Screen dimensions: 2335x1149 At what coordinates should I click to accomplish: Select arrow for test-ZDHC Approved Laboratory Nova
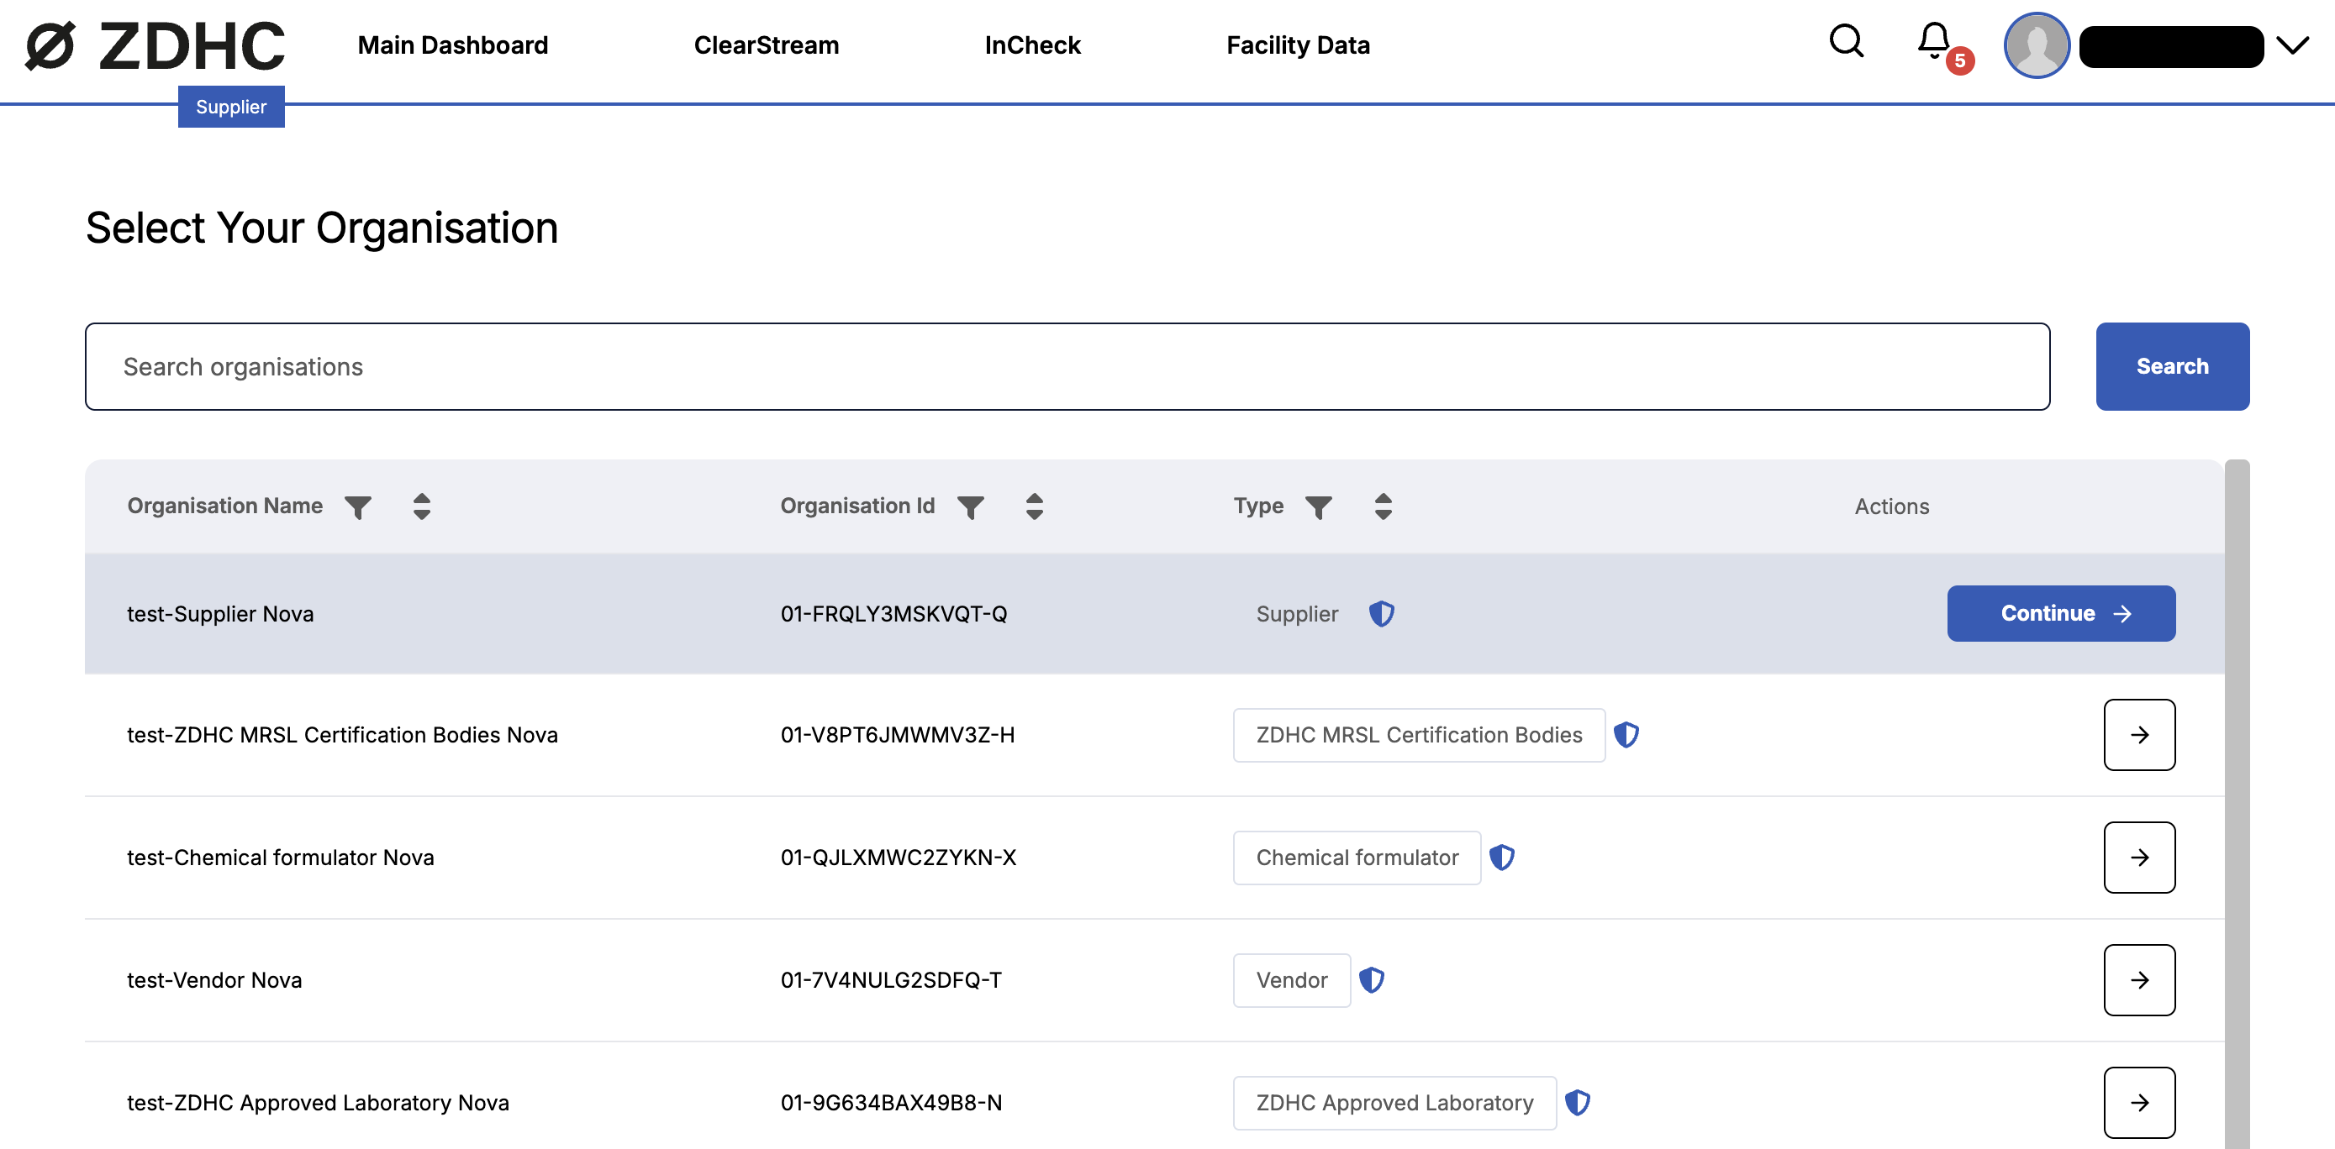tap(2139, 1103)
